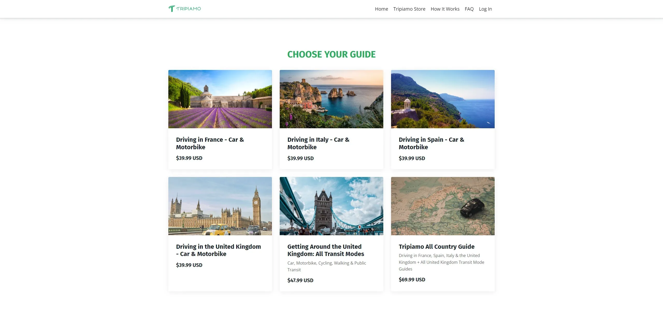Click the $39.99 USD price under Spain guide

point(412,158)
